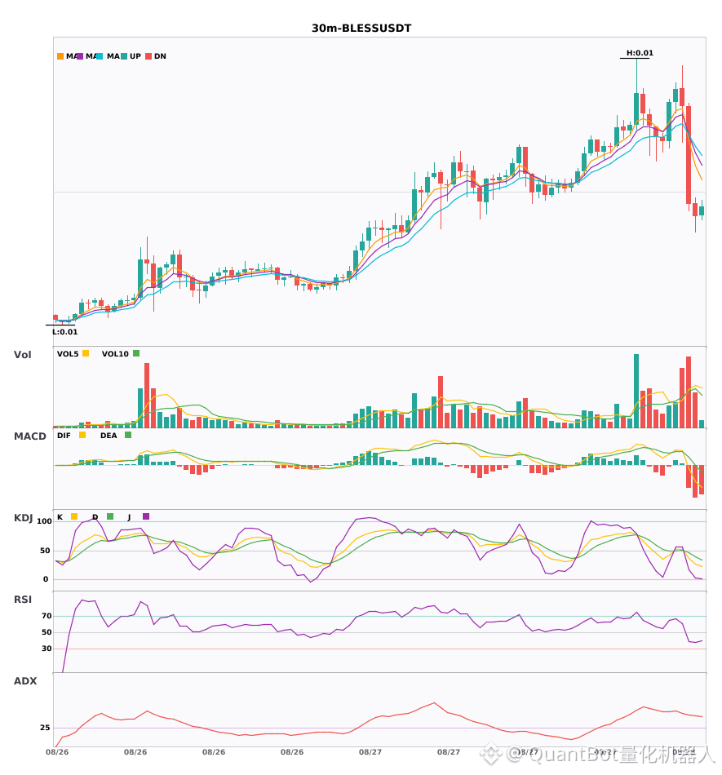Toggle the red DN legend marker
The image size is (722, 775).
(x=148, y=56)
